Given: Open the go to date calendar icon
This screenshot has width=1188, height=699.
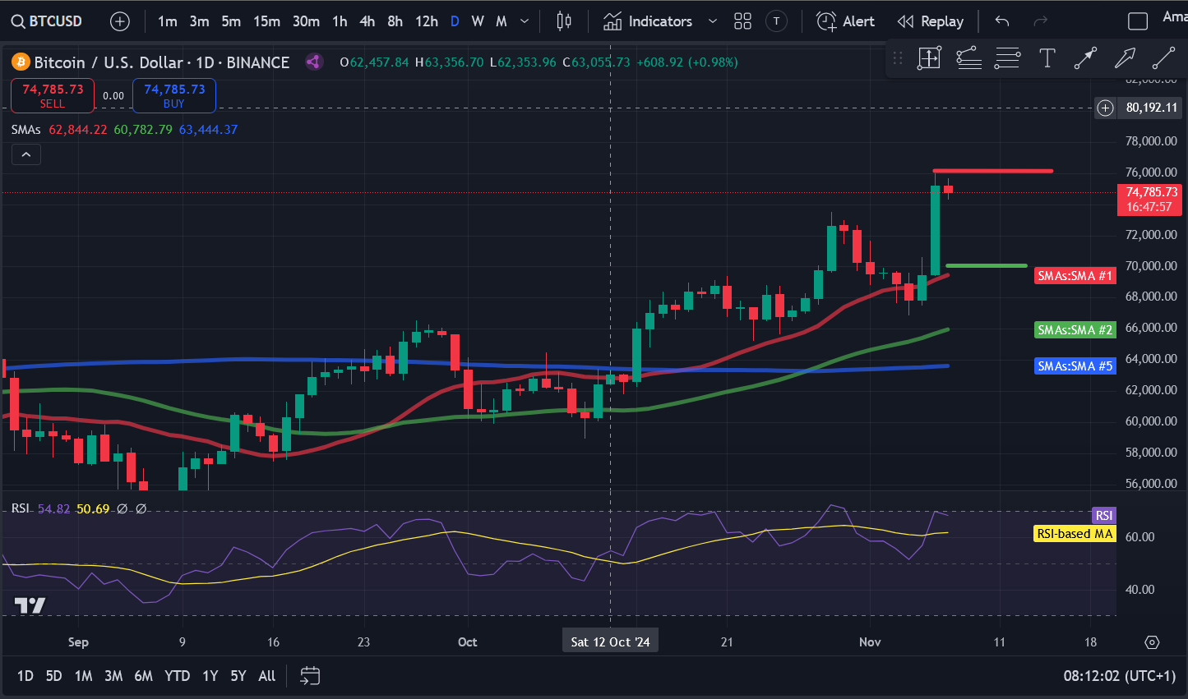Looking at the screenshot, I should click(310, 676).
